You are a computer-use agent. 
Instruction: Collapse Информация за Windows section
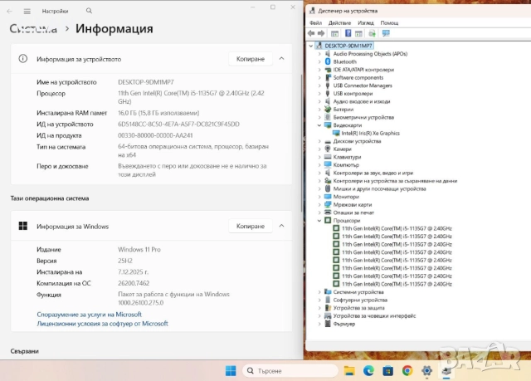pos(281,226)
